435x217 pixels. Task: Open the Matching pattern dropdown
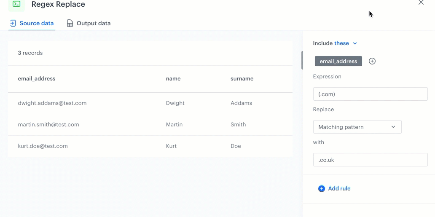tap(357, 127)
